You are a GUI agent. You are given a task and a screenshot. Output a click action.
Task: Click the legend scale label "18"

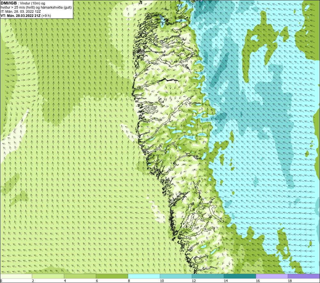coord(290,281)
